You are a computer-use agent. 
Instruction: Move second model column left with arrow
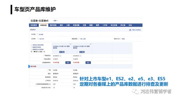77,52
